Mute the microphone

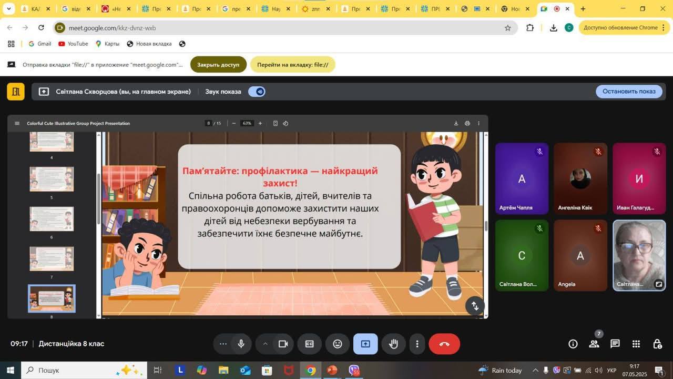(x=241, y=344)
